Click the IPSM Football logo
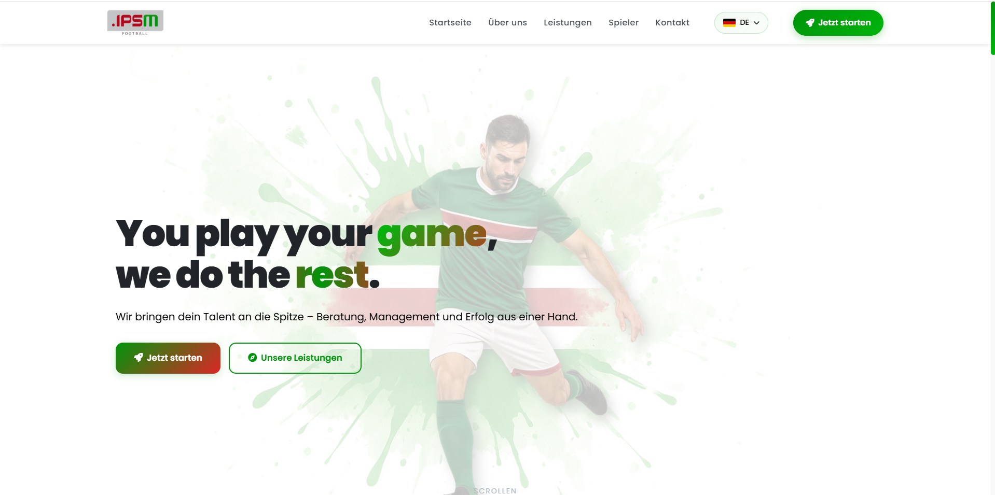Viewport: 995px width, 495px height. 135,22
